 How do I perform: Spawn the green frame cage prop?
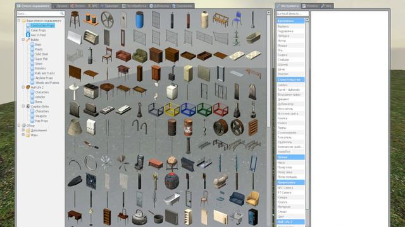click(204, 109)
